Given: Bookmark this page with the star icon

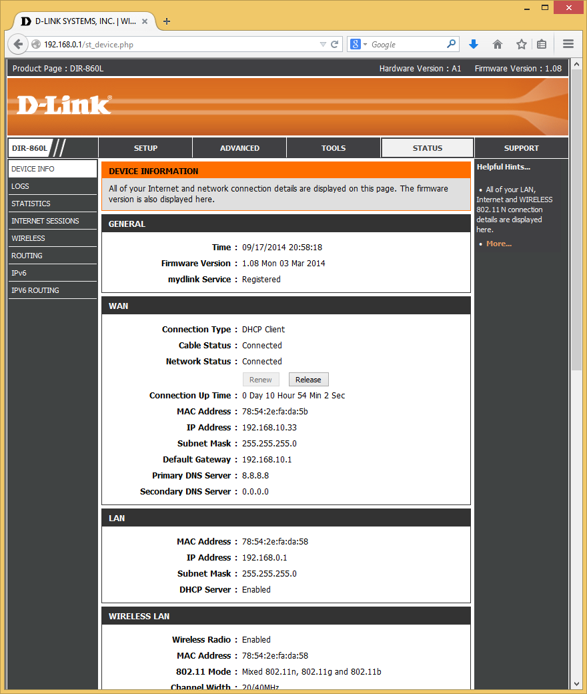Looking at the screenshot, I should pos(522,44).
